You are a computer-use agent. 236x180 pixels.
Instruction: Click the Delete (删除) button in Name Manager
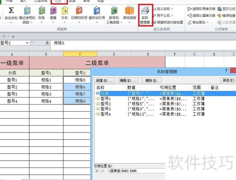coord(151,80)
